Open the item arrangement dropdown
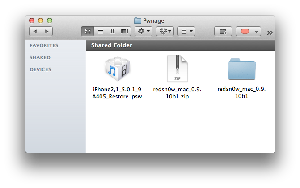This screenshot has width=300, height=188. pyautogui.click(x=186, y=31)
